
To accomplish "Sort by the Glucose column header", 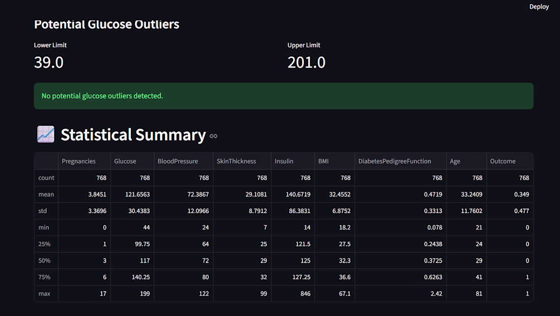I will [132, 161].
